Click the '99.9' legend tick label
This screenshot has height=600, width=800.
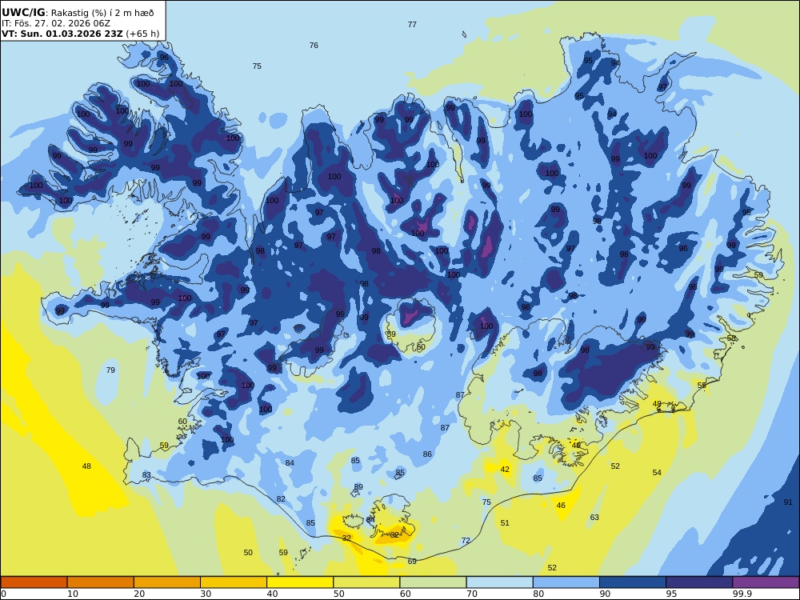coord(742,594)
